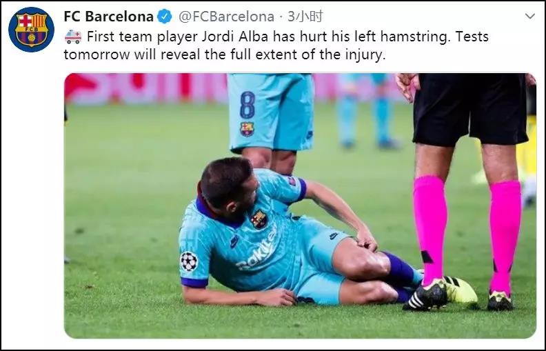Open the attached photo of injured player
The height and width of the screenshot is (351, 546).
click(x=300, y=205)
